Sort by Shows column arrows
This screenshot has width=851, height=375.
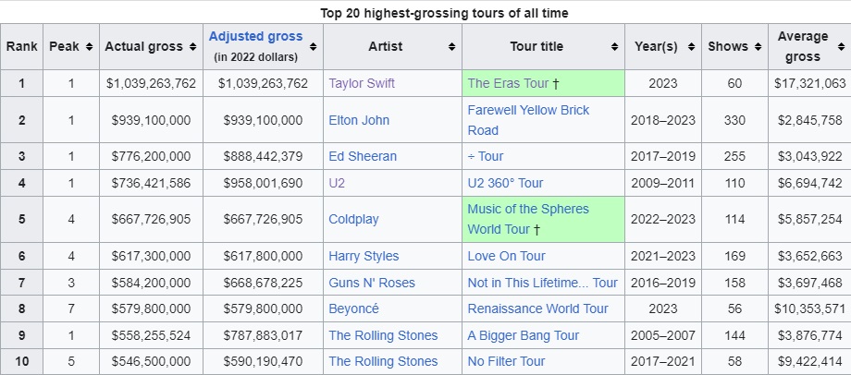758,47
